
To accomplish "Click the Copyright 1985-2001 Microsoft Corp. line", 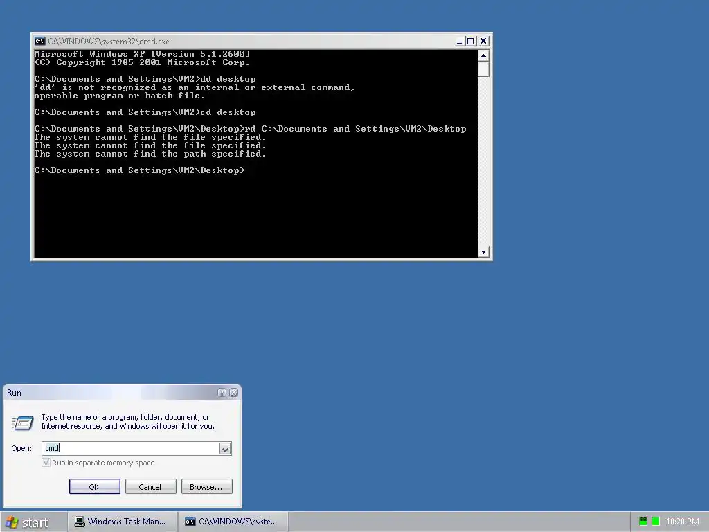I will (x=142, y=62).
